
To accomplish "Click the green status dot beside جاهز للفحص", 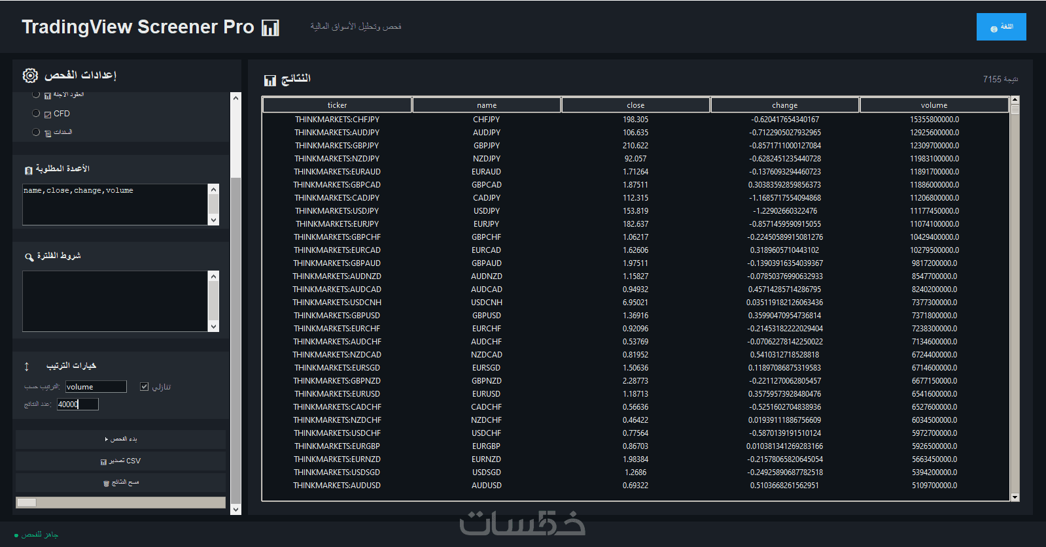I will [16, 535].
